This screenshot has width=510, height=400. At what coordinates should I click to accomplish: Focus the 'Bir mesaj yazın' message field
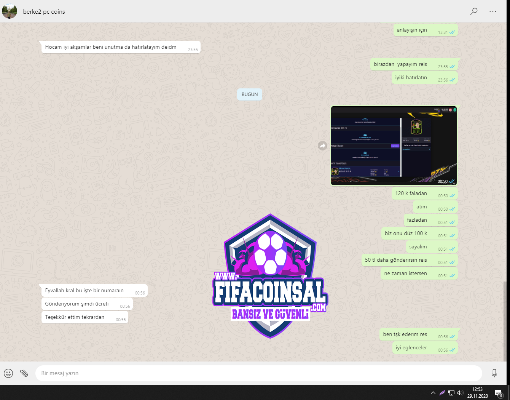tap(259, 373)
